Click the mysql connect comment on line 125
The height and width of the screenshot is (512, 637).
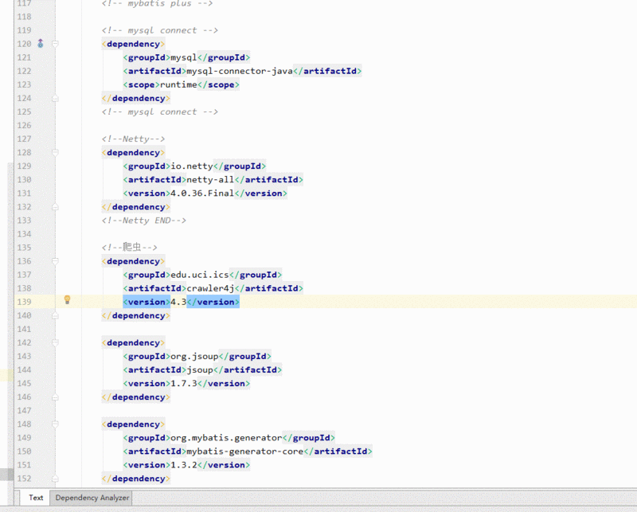pyautogui.click(x=160, y=111)
